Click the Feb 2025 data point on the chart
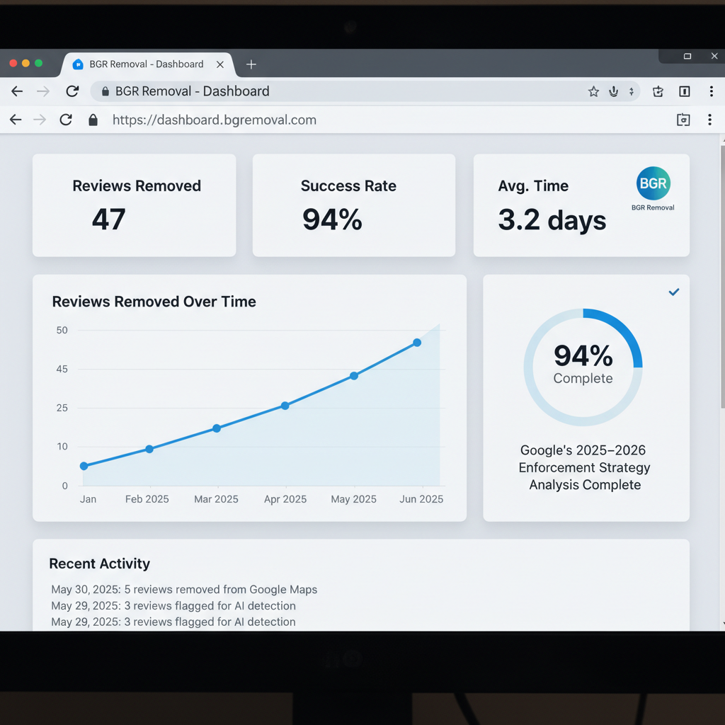Viewport: 725px width, 725px height. (x=149, y=449)
